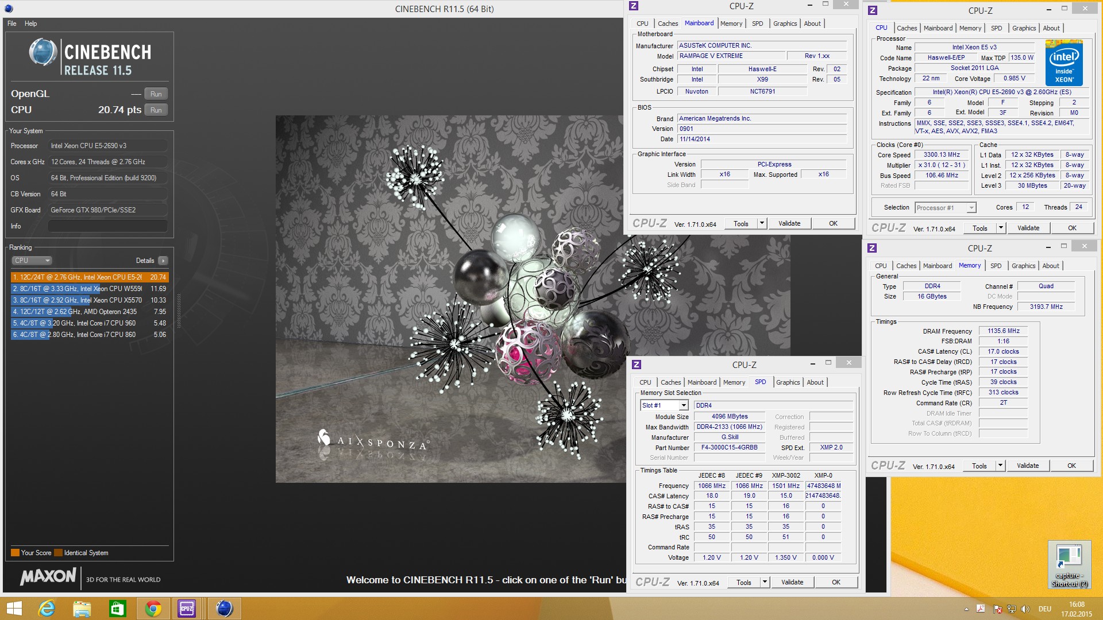Open About tab in Memory window
1103x620 pixels.
click(x=1051, y=266)
